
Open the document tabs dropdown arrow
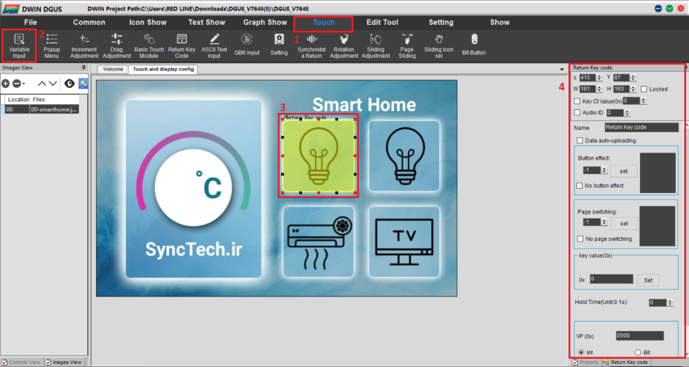(561, 70)
